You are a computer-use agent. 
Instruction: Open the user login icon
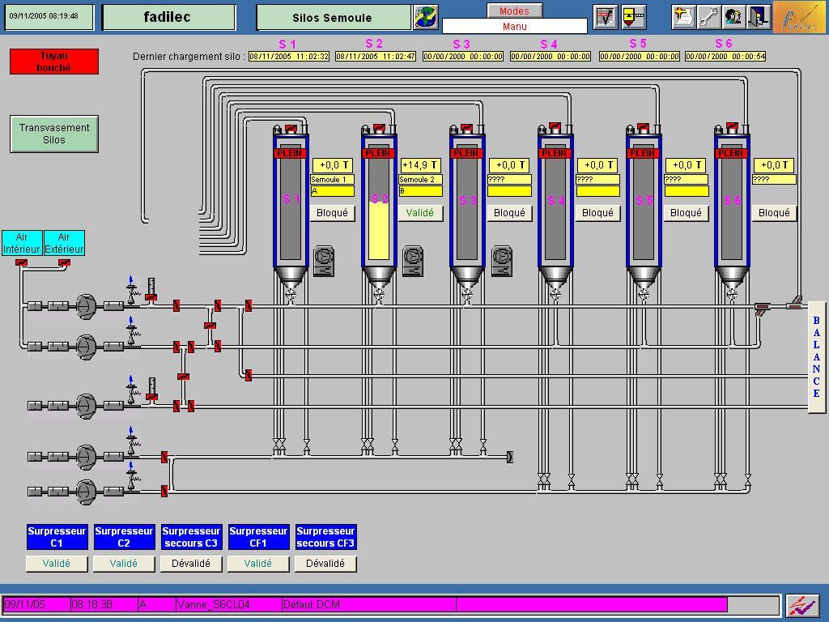point(733,17)
